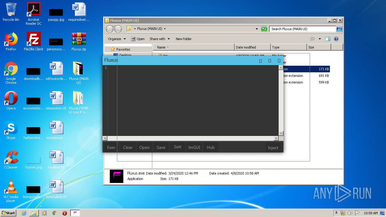Select Fluxus (MAIN UI) desktop folder
Screen dimensions: 386x217
pos(79,73)
